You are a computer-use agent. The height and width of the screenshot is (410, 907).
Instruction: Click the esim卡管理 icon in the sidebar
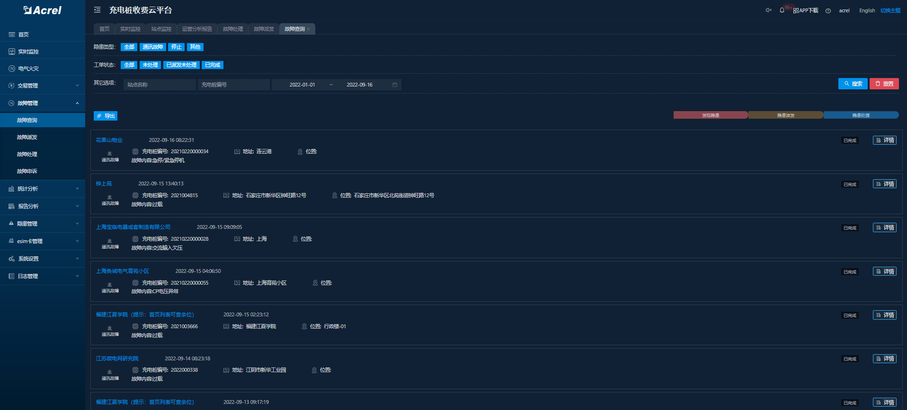coord(11,241)
